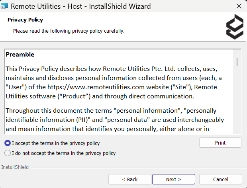Go back with the "< Back" button
The height and width of the screenshot is (188, 247).
[129, 179]
